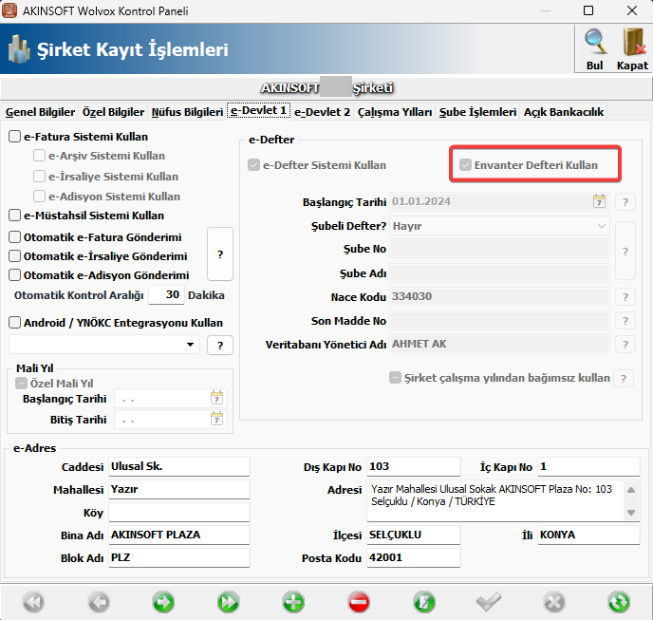Viewport: 653px width, 620px height.
Task: Click the Caddesi input field
Action: coord(179,467)
